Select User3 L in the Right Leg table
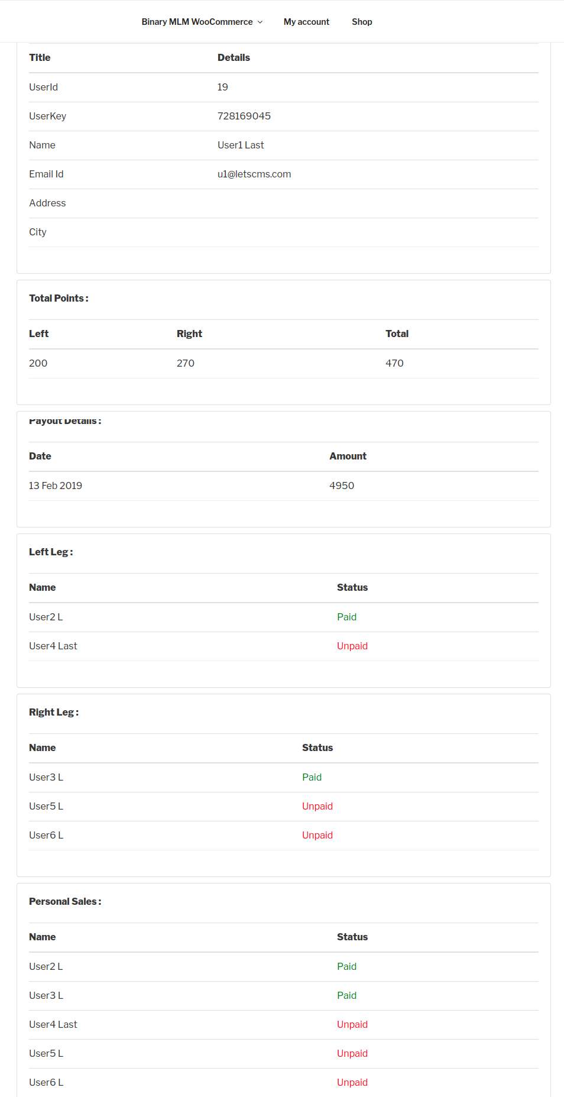The width and height of the screenshot is (564, 1097). (x=46, y=777)
